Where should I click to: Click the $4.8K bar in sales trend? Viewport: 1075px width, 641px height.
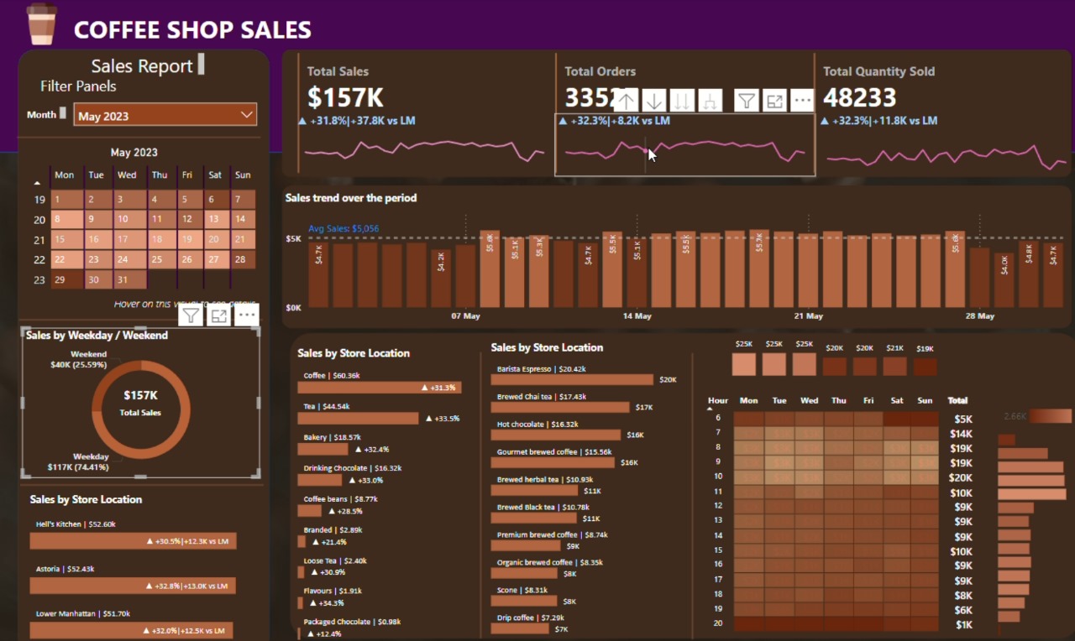coord(1028,274)
